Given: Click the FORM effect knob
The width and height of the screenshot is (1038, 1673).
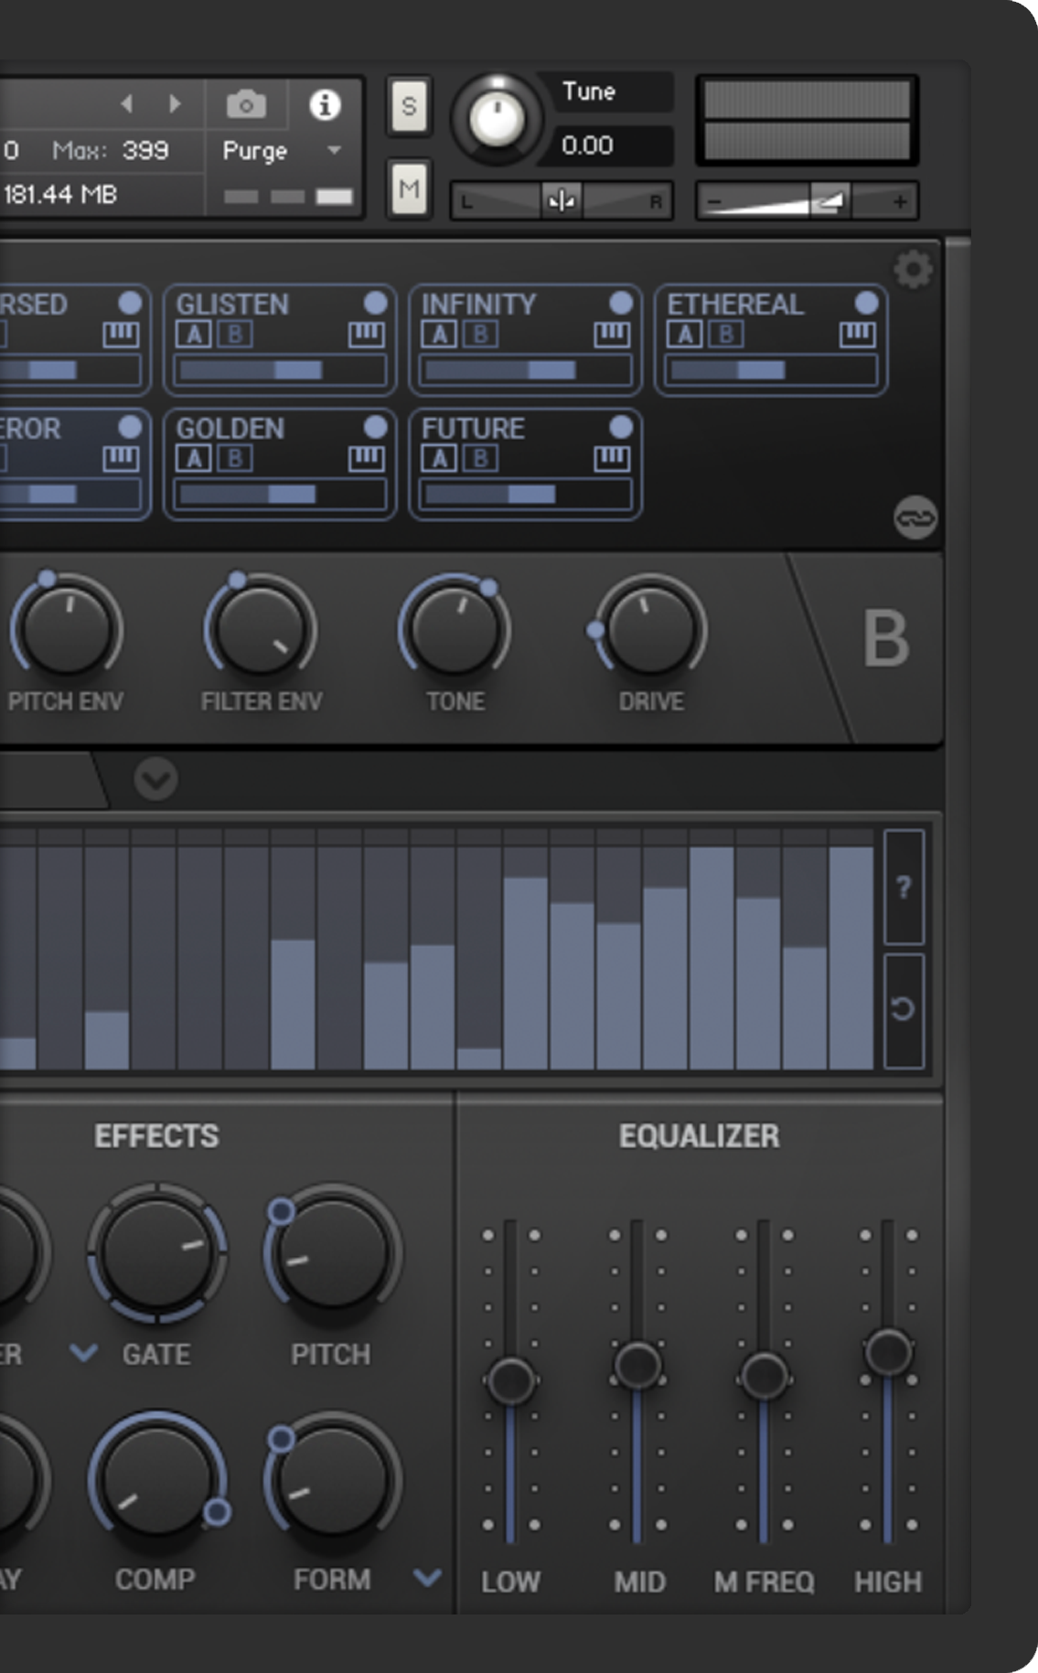Looking at the screenshot, I should (332, 1481).
